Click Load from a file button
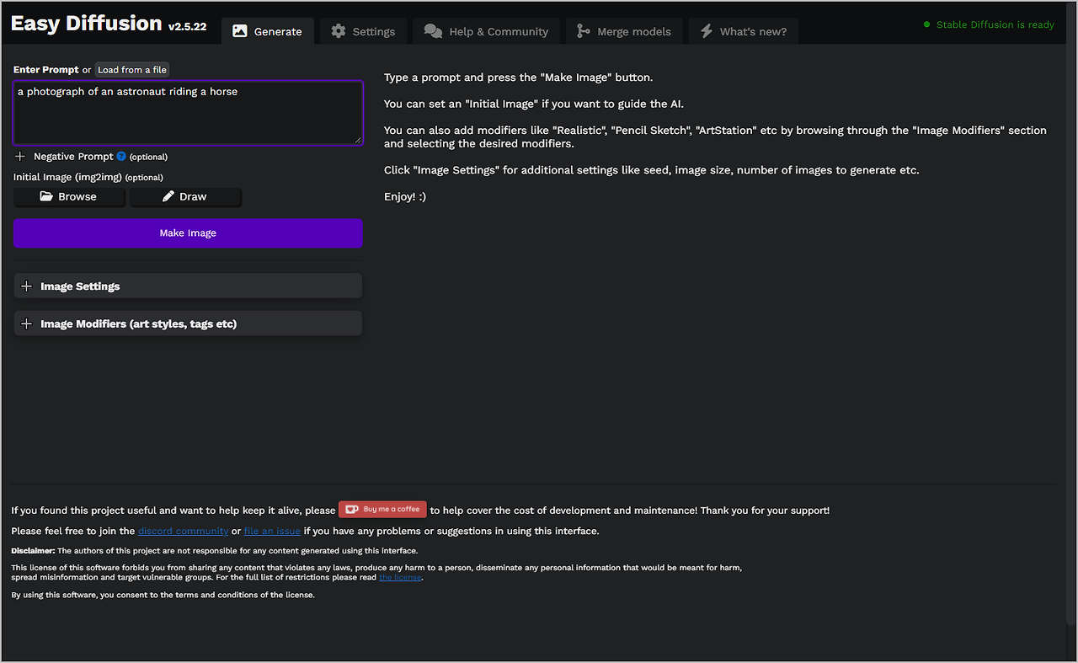The width and height of the screenshot is (1078, 663). tap(131, 70)
